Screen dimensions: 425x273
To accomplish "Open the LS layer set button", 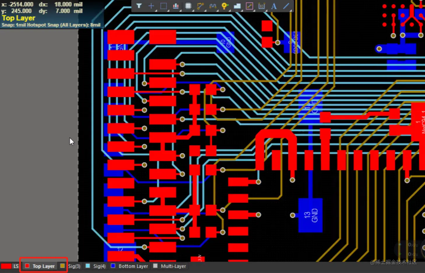I will [16, 266].
